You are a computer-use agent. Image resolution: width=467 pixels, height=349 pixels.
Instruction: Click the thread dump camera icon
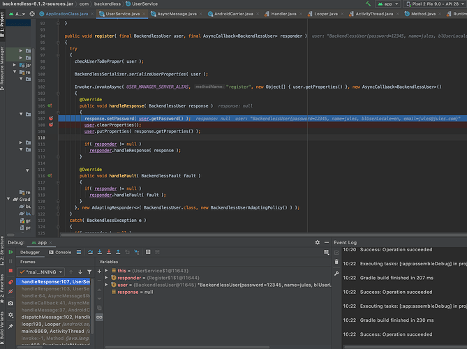tap(10, 303)
